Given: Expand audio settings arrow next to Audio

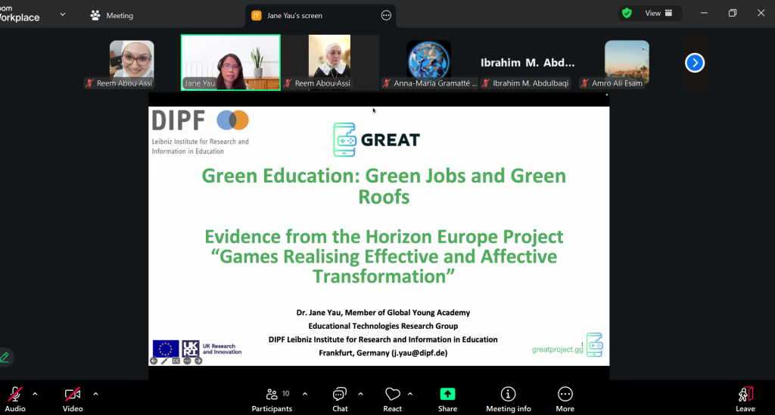Looking at the screenshot, I should 35,394.
